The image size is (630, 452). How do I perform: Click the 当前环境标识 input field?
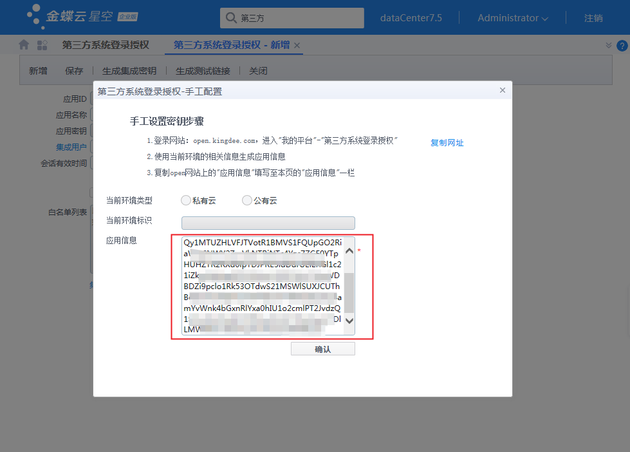[268, 223]
